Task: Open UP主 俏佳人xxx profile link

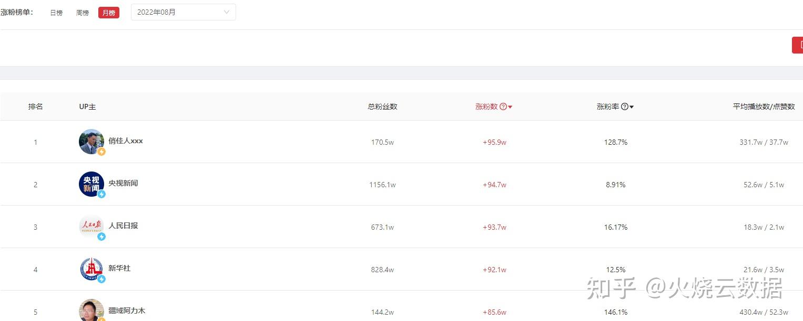Action: 126,141
